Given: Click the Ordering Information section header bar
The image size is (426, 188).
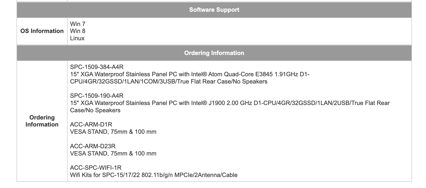Looking at the screenshot, I should pyautogui.click(x=214, y=53).
